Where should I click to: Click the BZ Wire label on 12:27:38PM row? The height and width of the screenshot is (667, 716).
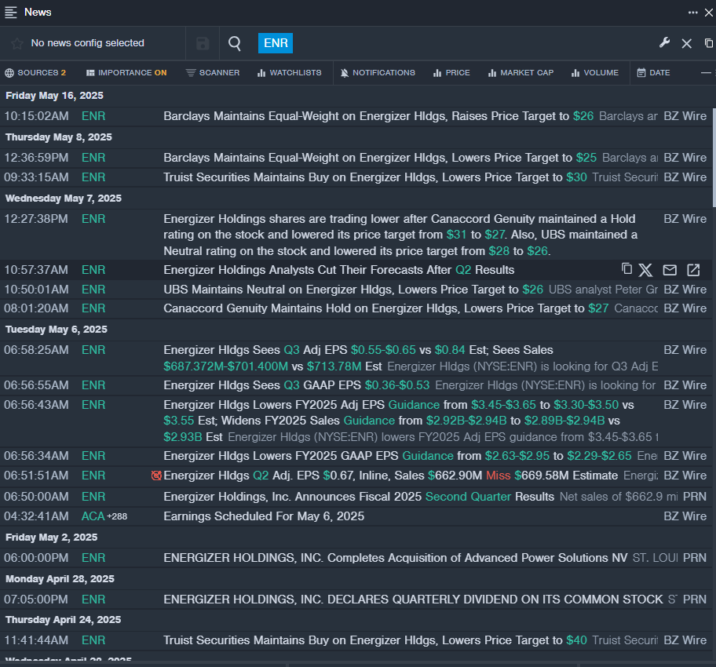(685, 219)
